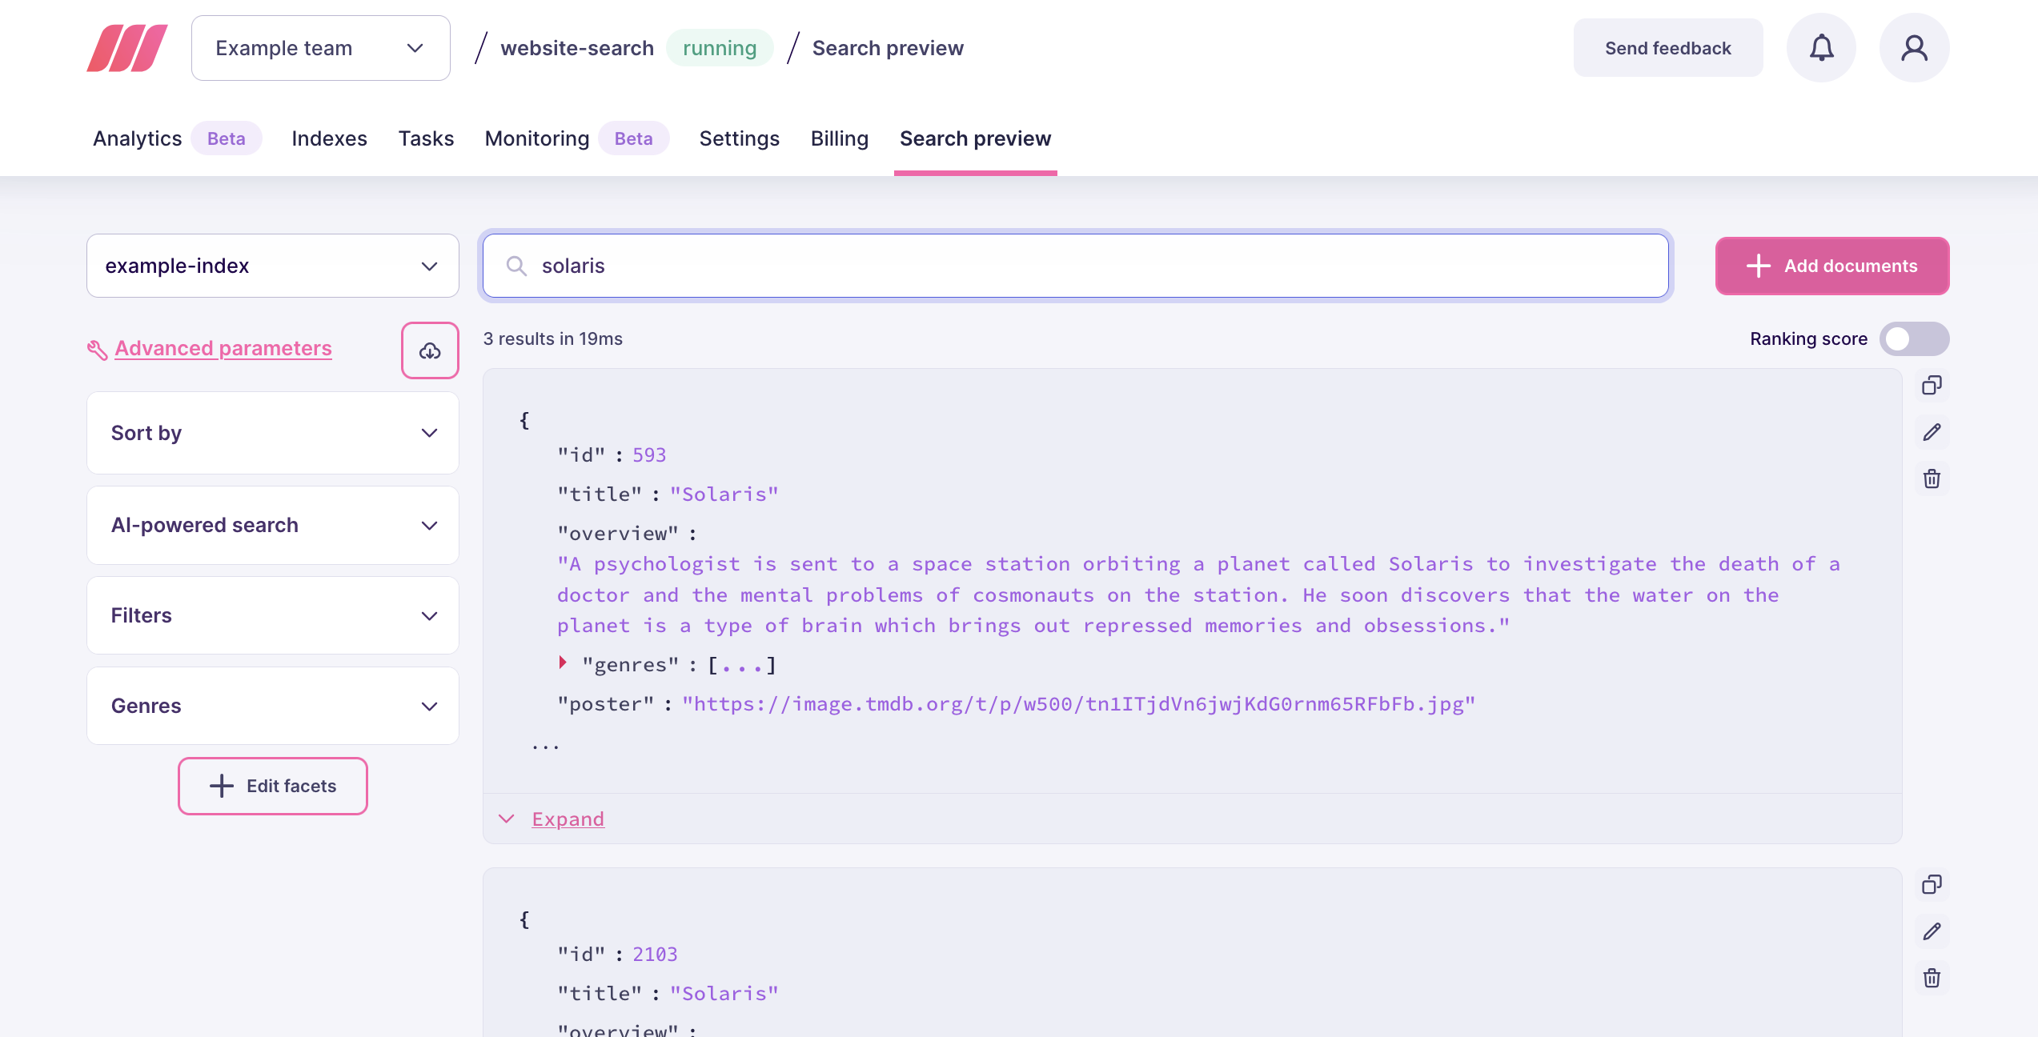Switch to the Billing tab
Viewport: 2038px width, 1037px height.
[840, 138]
